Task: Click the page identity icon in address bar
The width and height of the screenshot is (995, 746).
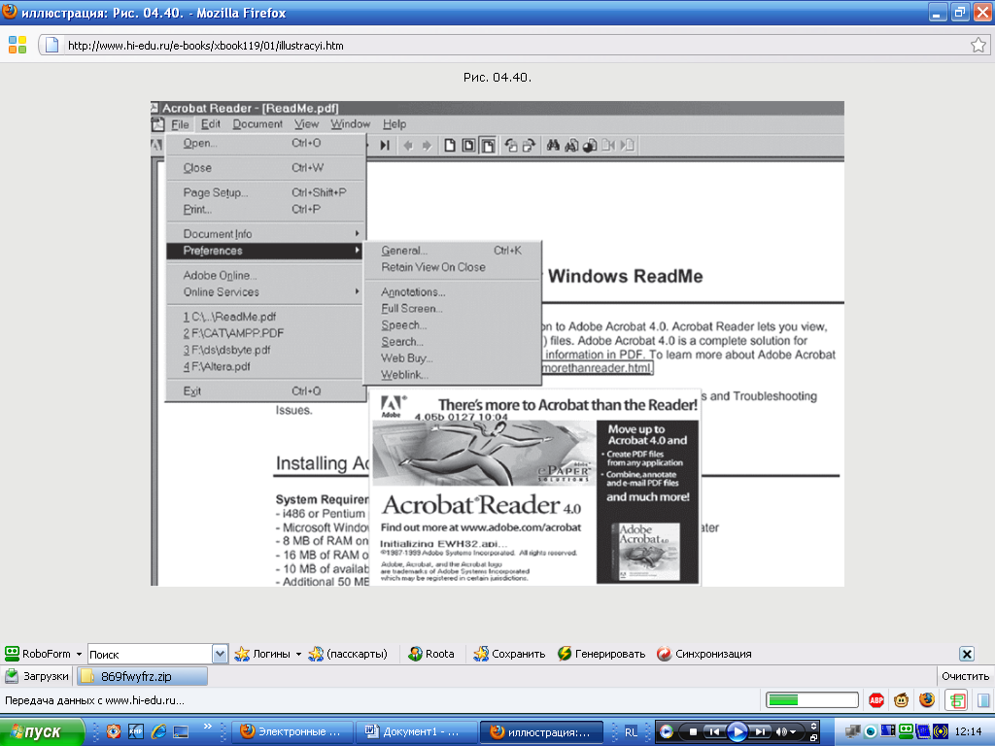Action: [x=52, y=45]
